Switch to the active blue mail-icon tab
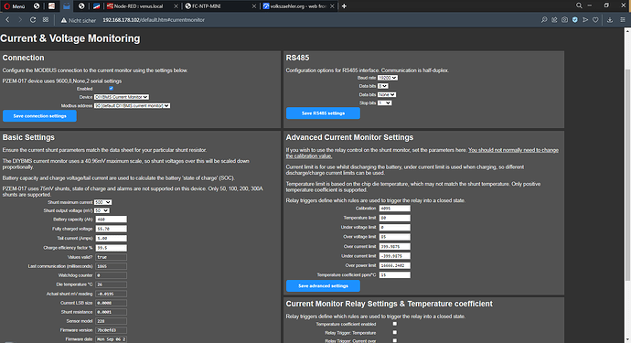631x343 pixels. [67, 6]
